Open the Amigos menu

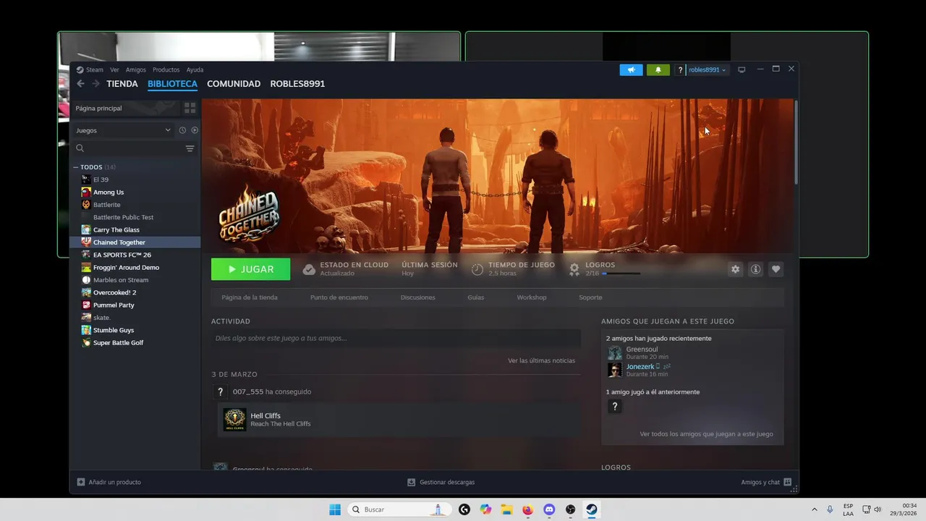coord(136,70)
